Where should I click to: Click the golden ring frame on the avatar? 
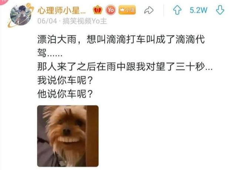click(x=30, y=6)
